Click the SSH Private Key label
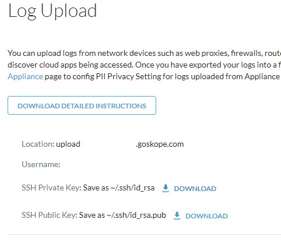This screenshot has width=281, height=244. point(51,188)
